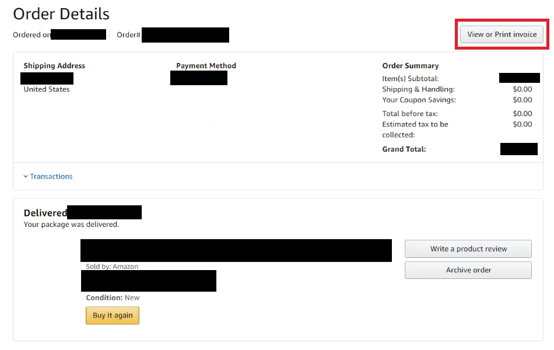The width and height of the screenshot is (554, 350).
Task: Select the "Ordered on" date
Action: coord(79,34)
